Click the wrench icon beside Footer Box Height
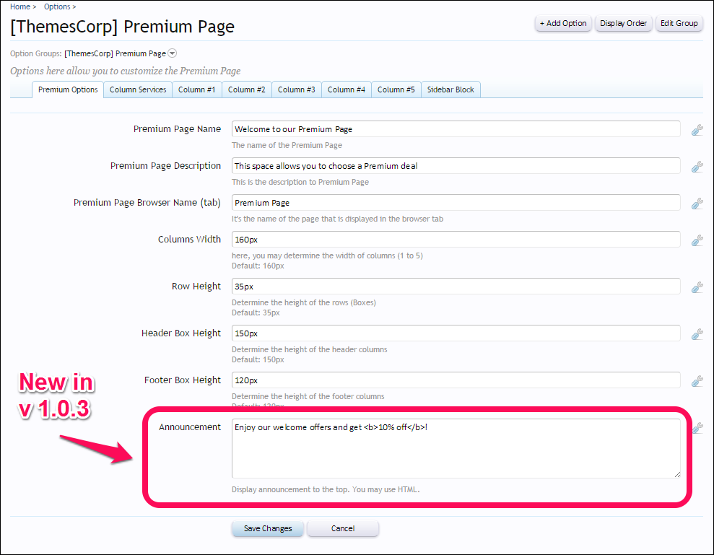Image resolution: width=714 pixels, height=555 pixels. pyautogui.click(x=697, y=381)
